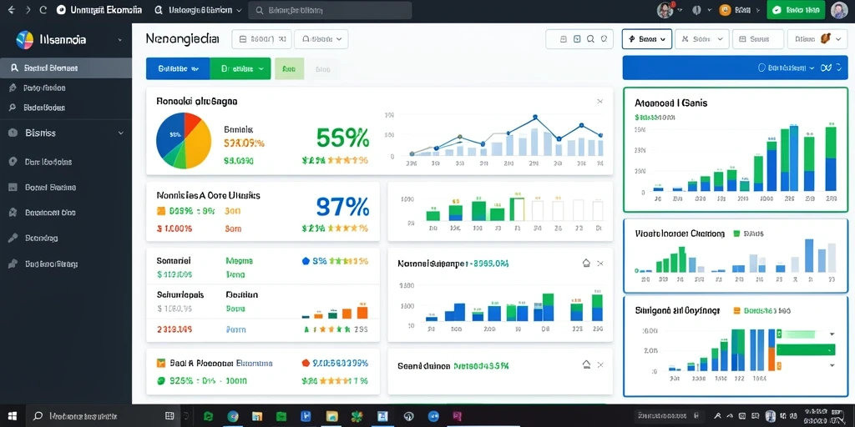Open Windows Start menu on the taskbar
855x427 pixels.
12,417
